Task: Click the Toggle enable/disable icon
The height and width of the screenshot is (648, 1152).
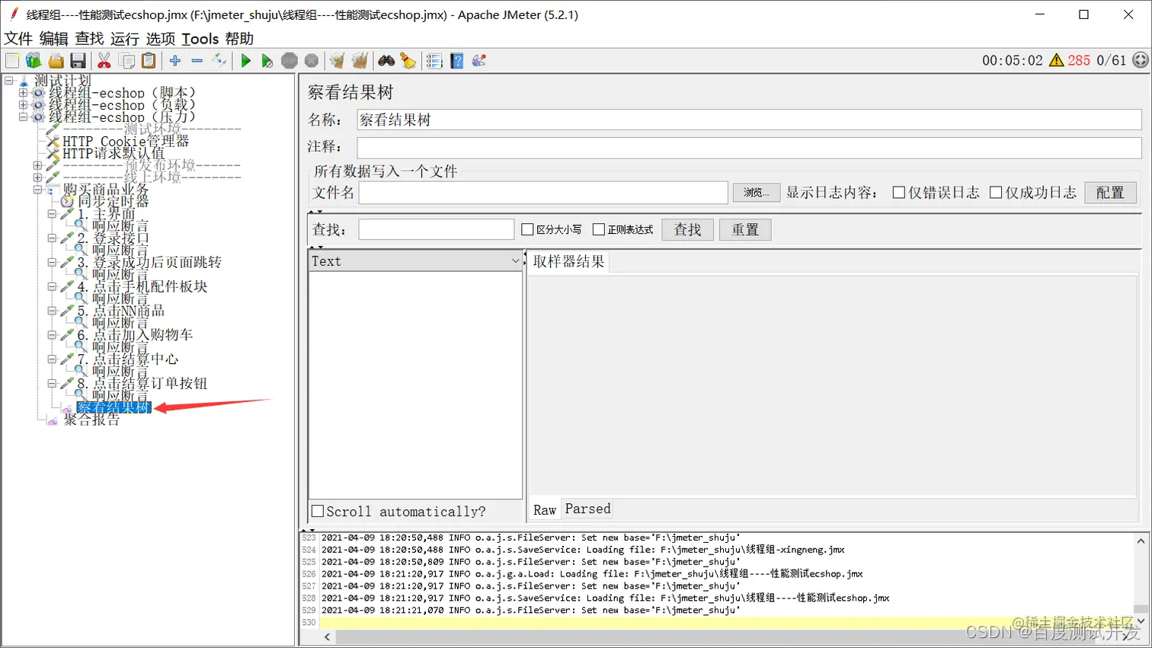Action: [219, 60]
